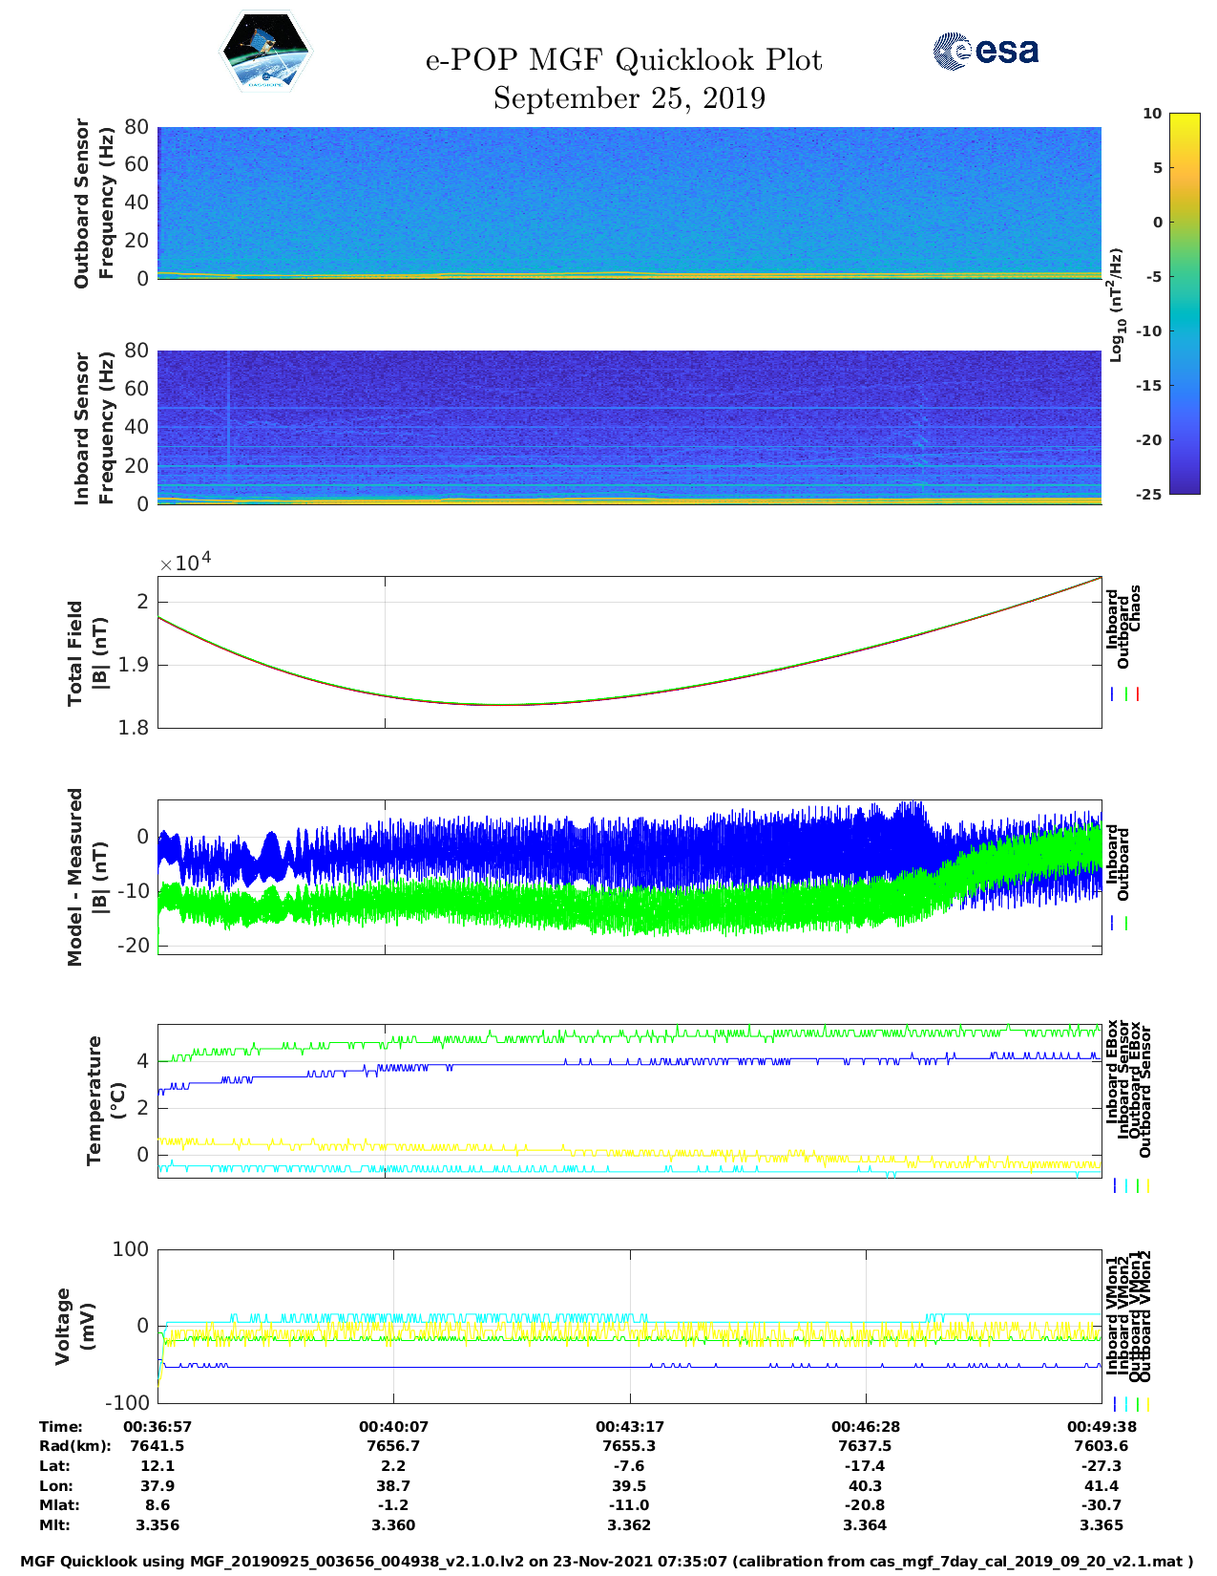Click the 00:43:17 time label
1217x1576 pixels.
[x=629, y=1426]
